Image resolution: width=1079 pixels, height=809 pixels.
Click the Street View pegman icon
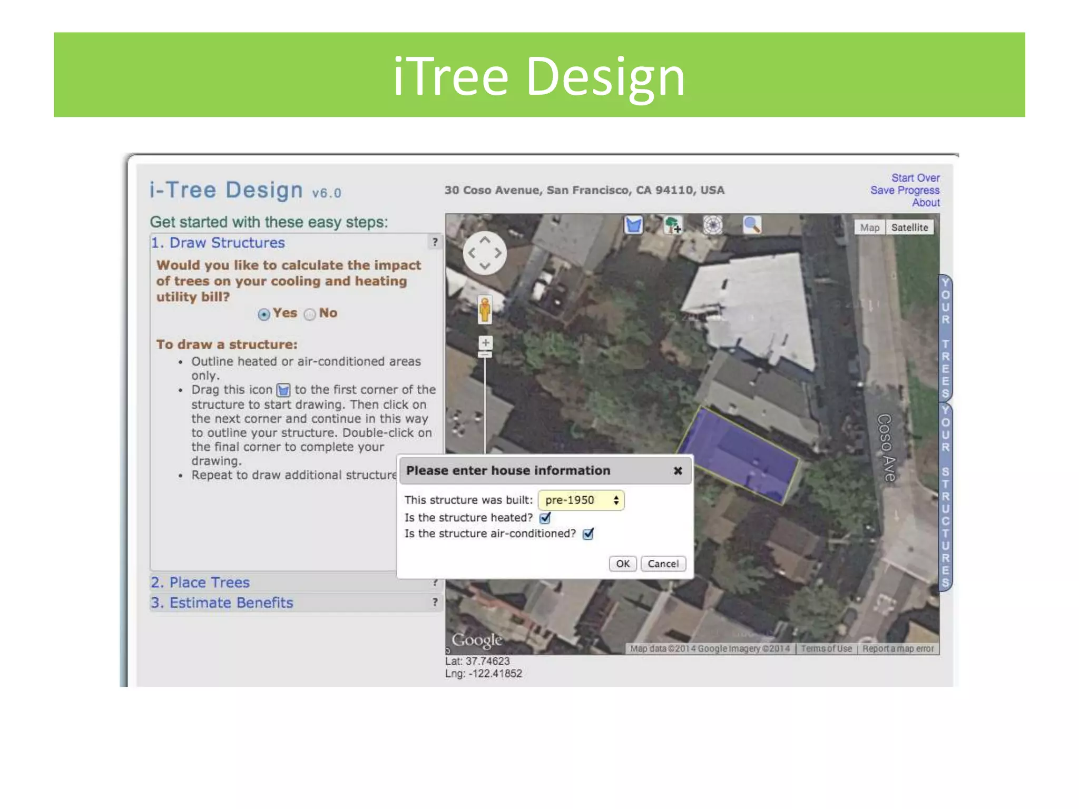[485, 309]
